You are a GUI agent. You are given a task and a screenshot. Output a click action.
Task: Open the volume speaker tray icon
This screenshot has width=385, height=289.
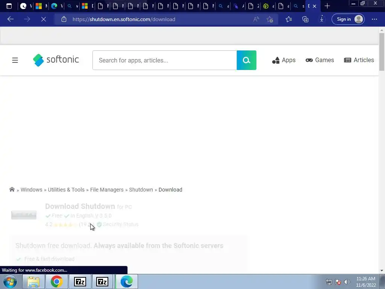[347, 282]
